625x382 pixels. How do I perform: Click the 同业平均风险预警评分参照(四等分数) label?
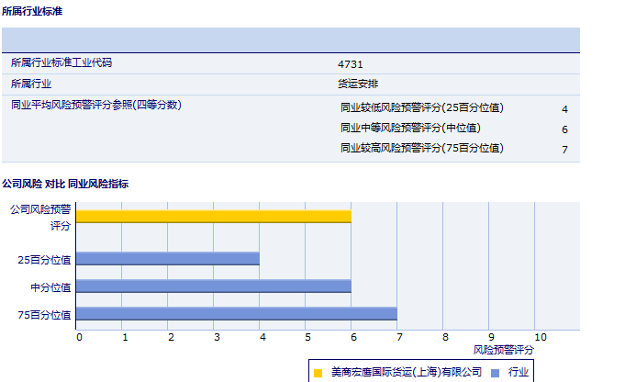(x=96, y=105)
